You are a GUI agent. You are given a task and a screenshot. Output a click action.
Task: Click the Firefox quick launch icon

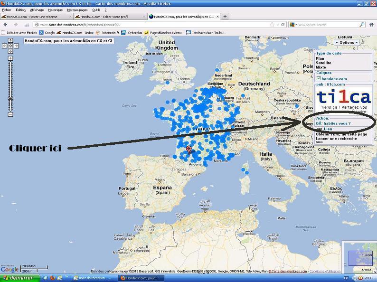[52, 278]
